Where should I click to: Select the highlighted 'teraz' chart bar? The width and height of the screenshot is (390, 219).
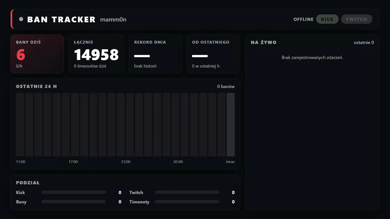click(231, 125)
